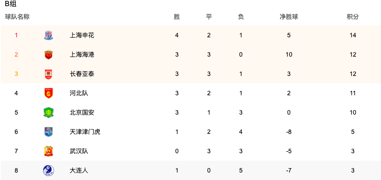Viewport: 381px width, 180px height.
Task: Click the Tianjin Jinmen Tiger team crest
Action: click(x=48, y=132)
